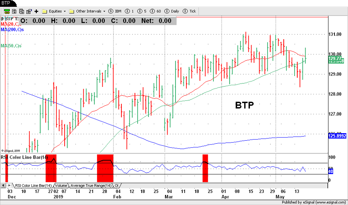Open the Other Intervals dropdown

[87, 11]
